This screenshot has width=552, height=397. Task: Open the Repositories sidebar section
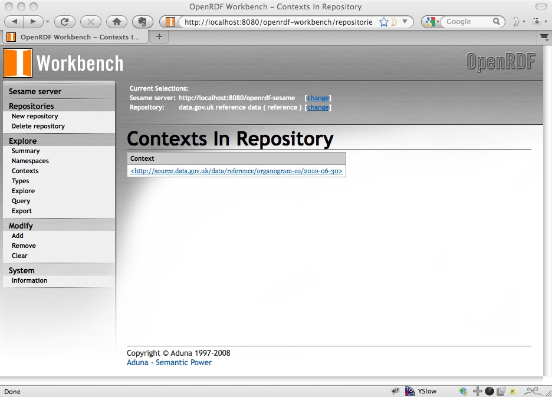pyautogui.click(x=31, y=106)
